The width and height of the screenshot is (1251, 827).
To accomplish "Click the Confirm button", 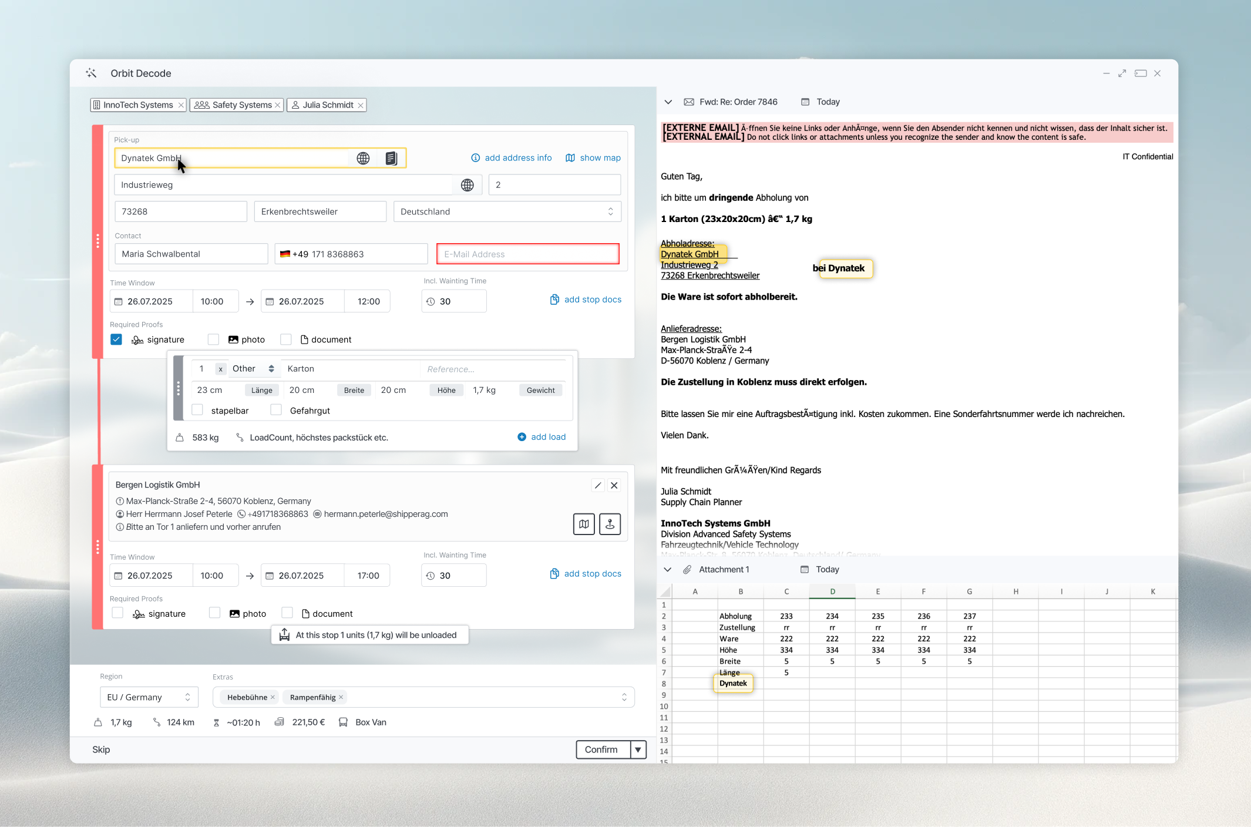I will pyautogui.click(x=603, y=749).
